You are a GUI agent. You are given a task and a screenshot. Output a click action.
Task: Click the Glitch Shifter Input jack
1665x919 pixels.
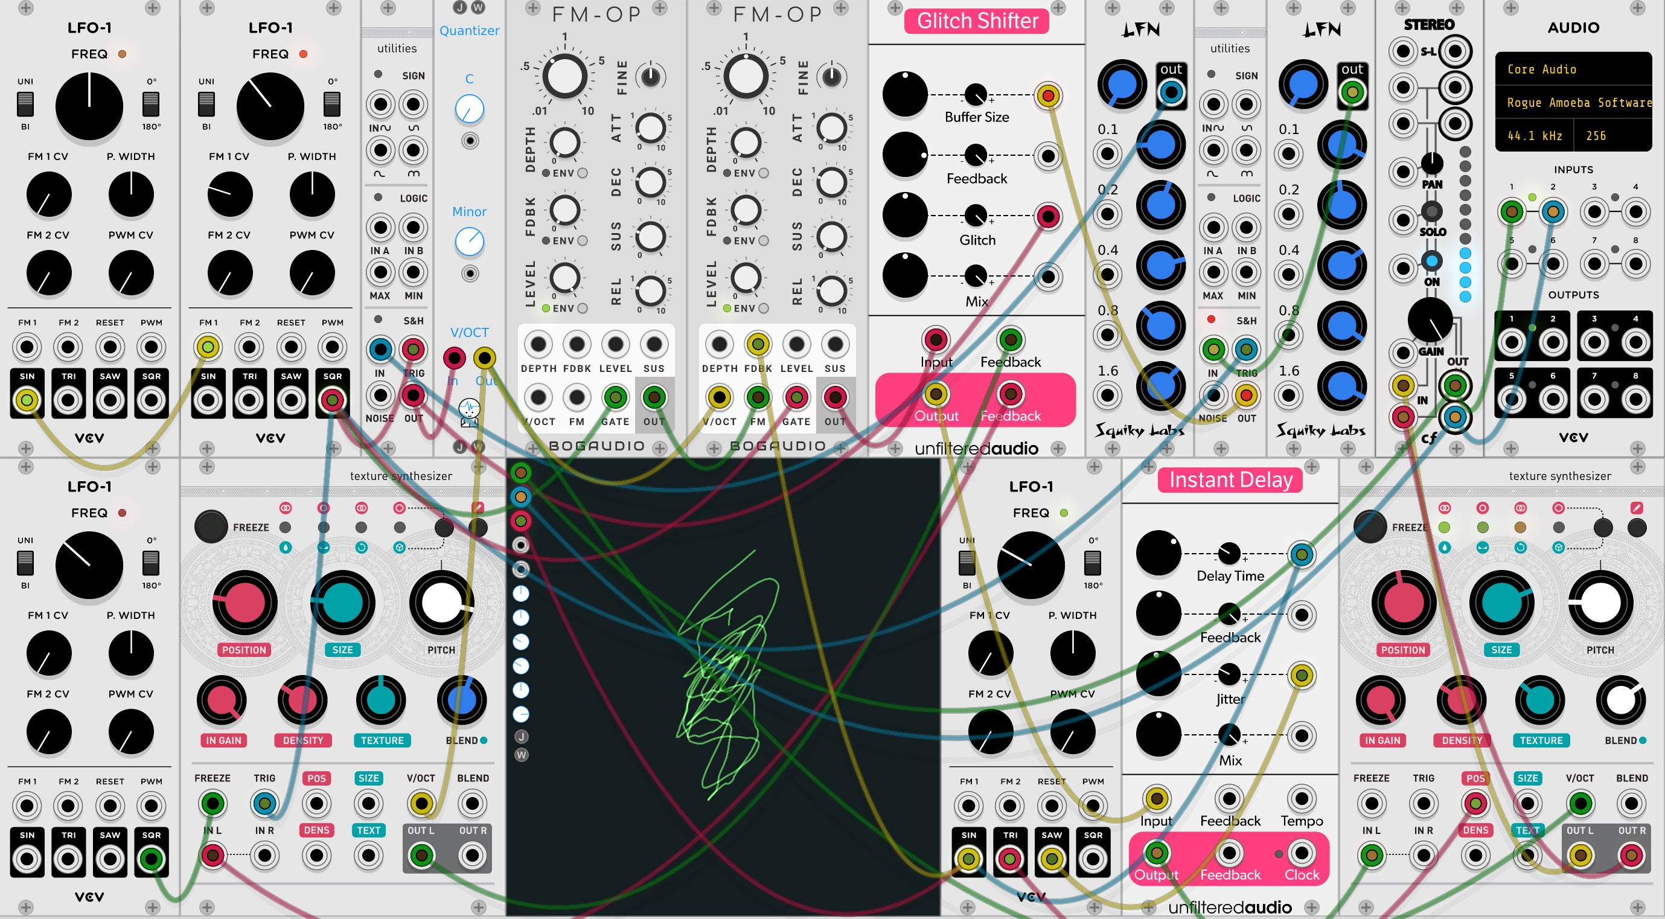point(935,339)
